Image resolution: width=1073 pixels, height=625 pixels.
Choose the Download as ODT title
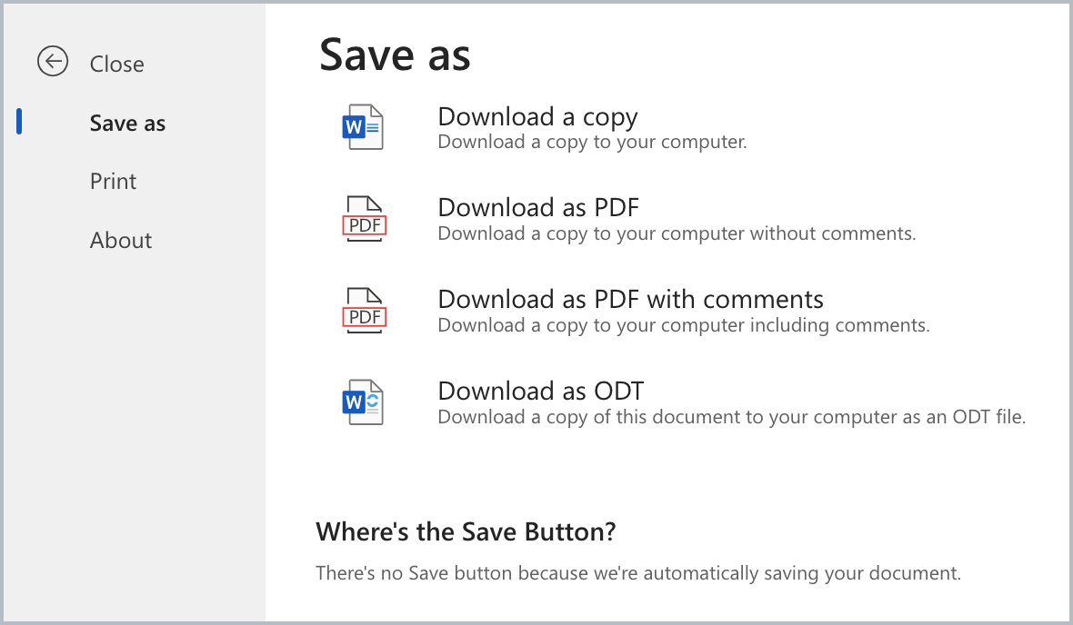point(541,391)
